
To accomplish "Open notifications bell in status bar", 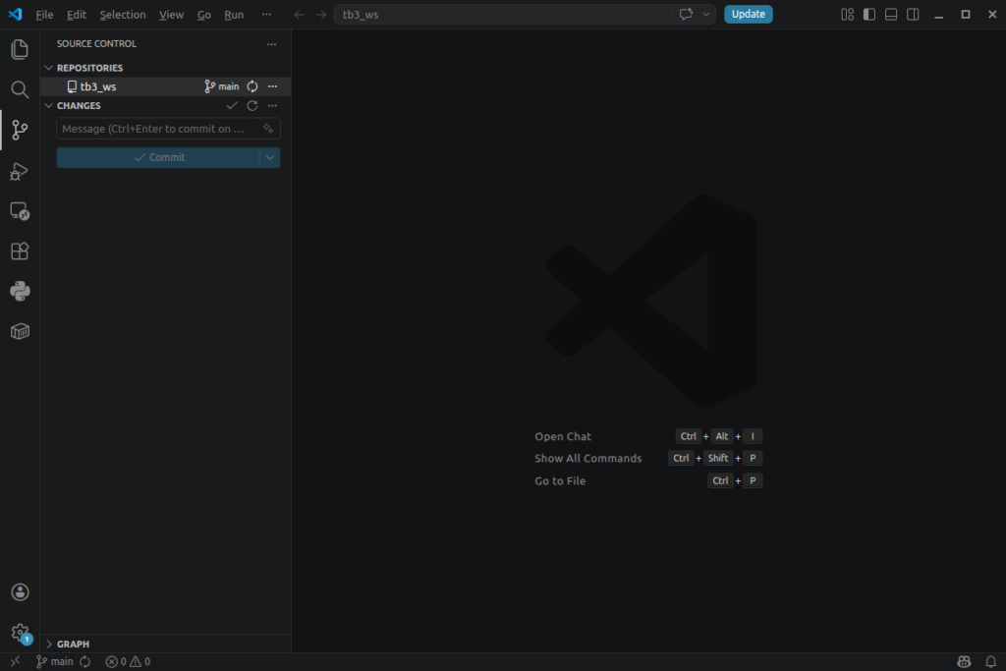I will click(x=990, y=661).
